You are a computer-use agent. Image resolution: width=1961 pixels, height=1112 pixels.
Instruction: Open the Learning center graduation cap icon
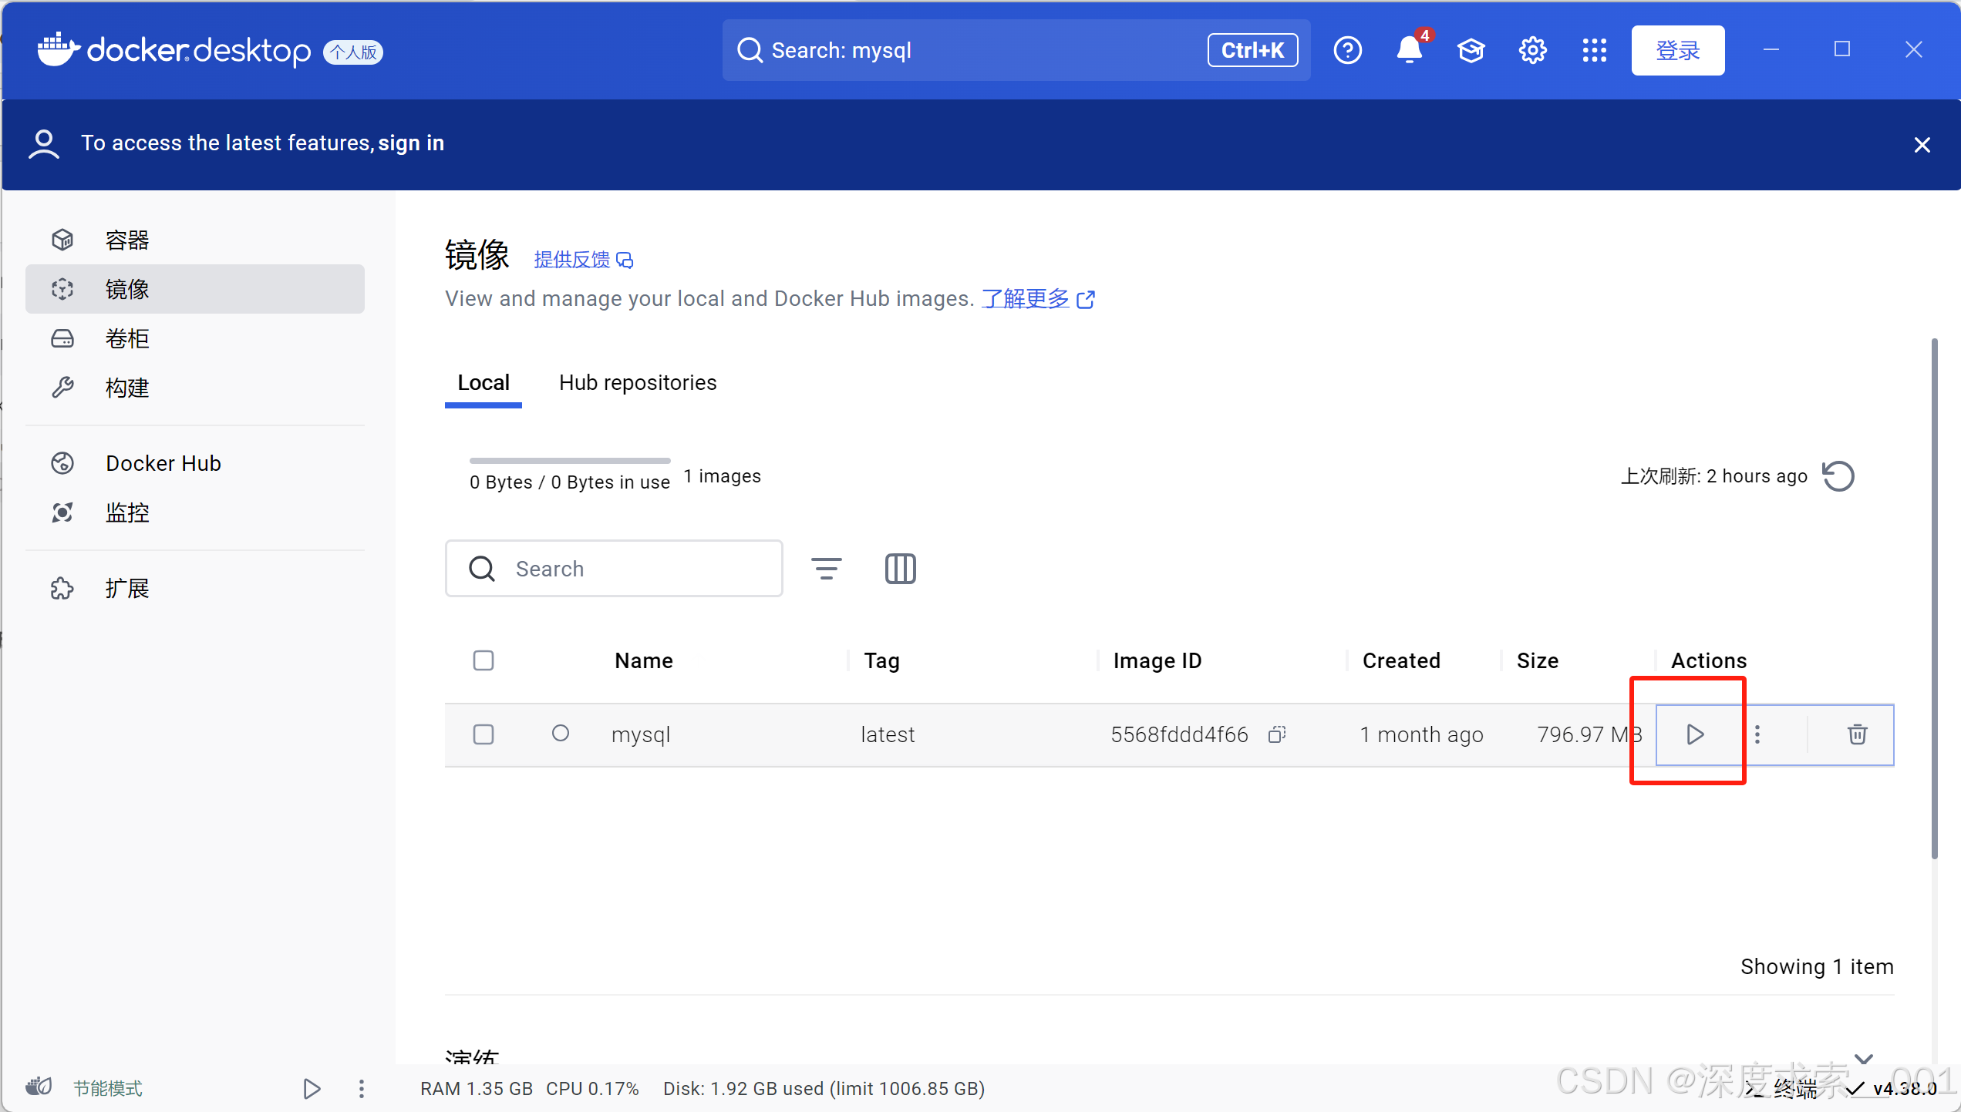[x=1471, y=51]
